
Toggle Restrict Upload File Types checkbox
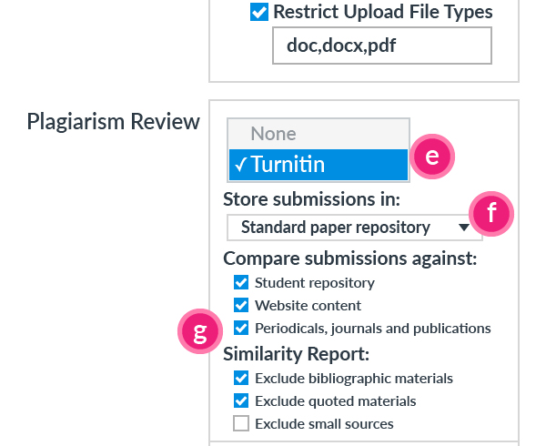point(259,13)
